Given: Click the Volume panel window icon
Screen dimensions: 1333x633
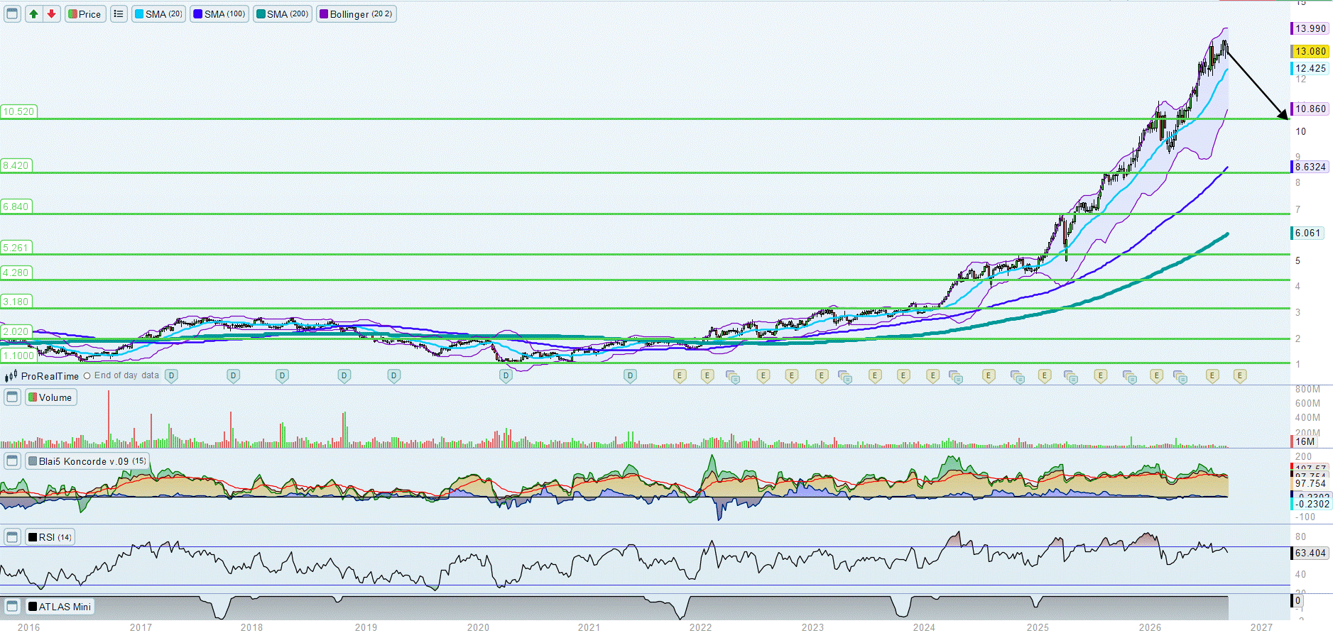Looking at the screenshot, I should tap(12, 397).
